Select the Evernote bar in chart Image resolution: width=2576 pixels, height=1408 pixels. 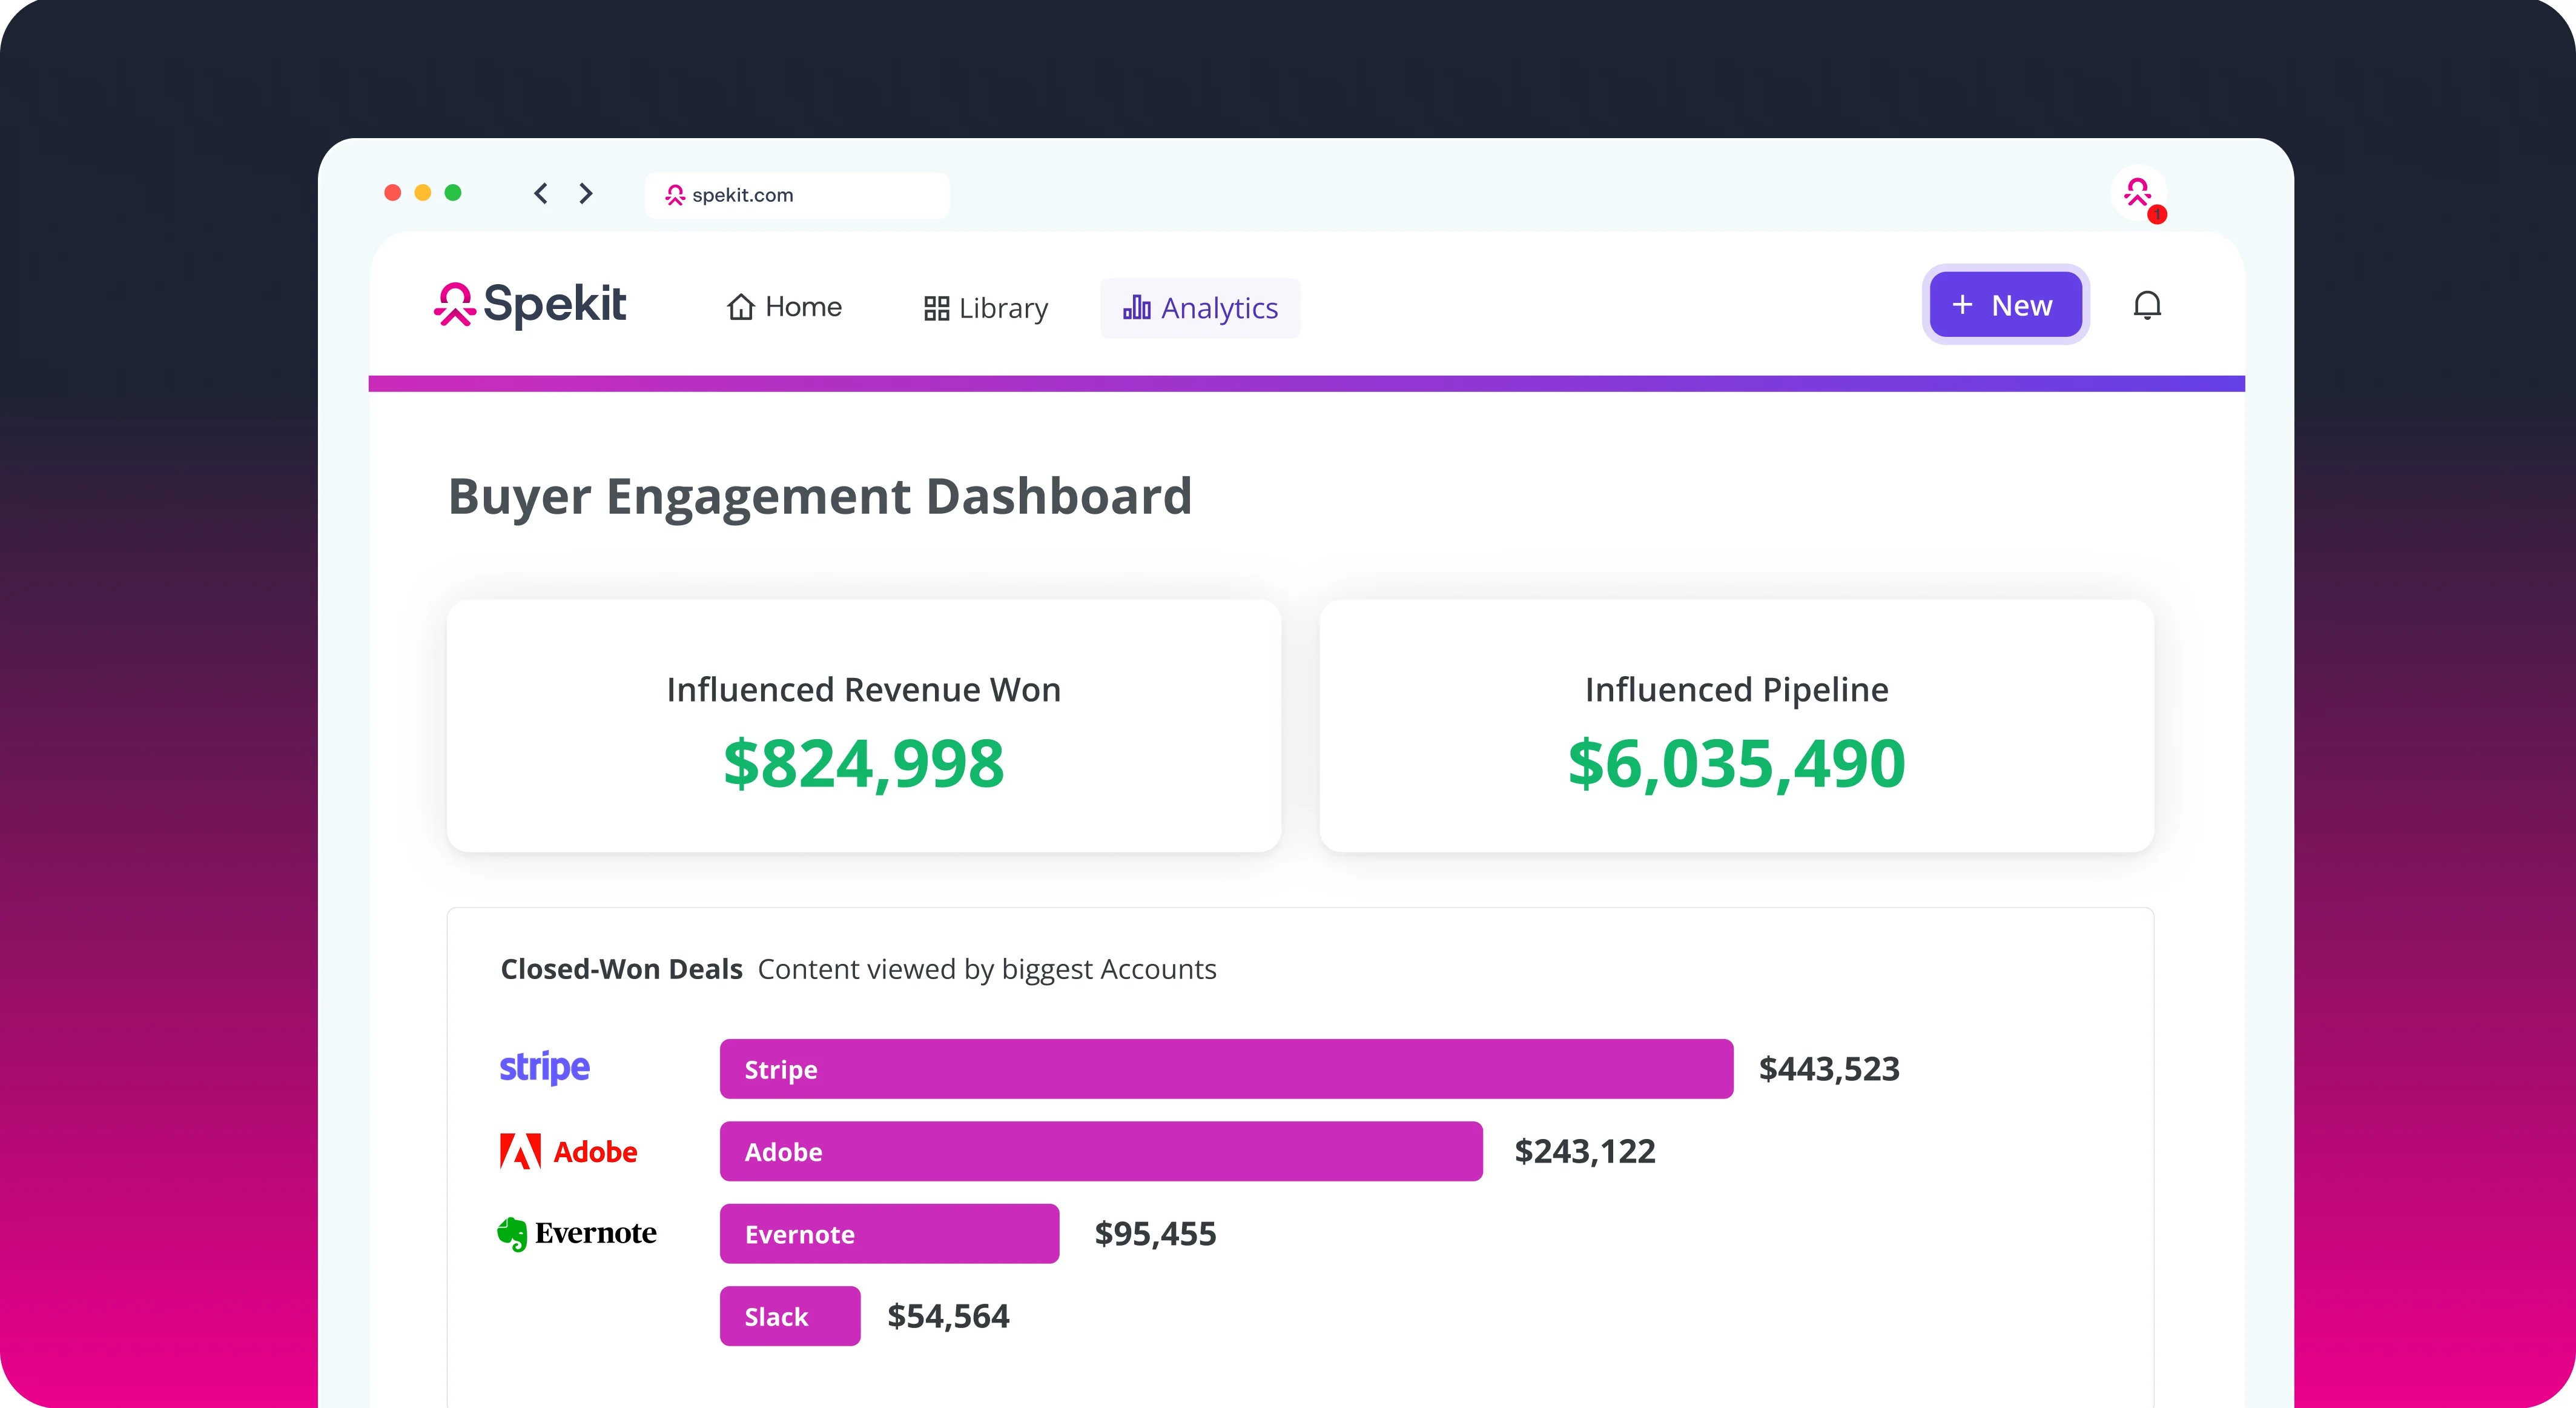click(x=889, y=1234)
